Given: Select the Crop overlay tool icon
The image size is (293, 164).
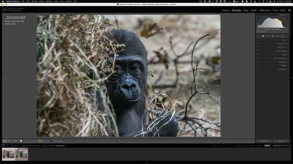Looking at the screenshot, I should pos(268,36).
